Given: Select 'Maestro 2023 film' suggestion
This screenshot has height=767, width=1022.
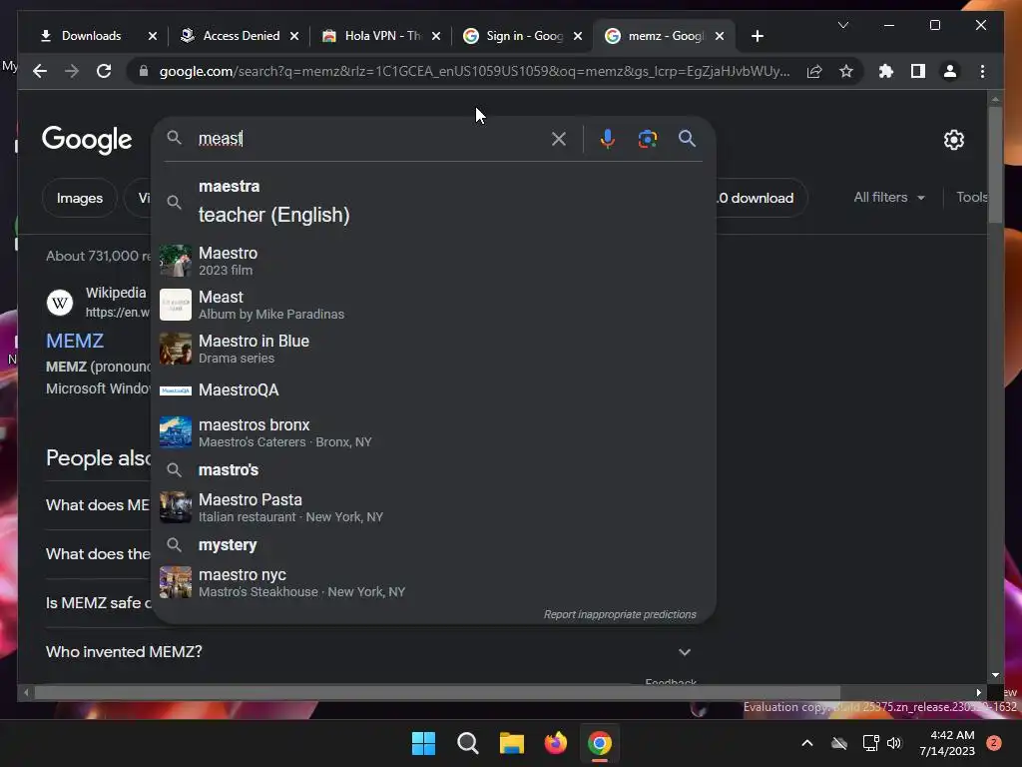Looking at the screenshot, I should tap(433, 261).
